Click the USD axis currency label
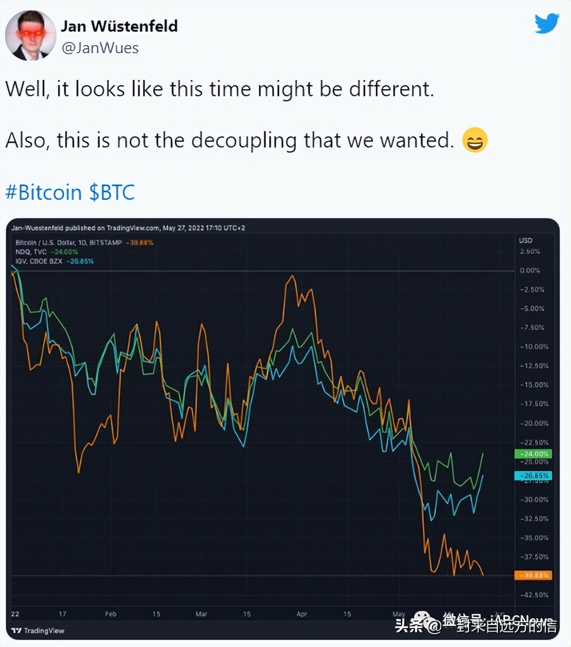 tap(525, 240)
